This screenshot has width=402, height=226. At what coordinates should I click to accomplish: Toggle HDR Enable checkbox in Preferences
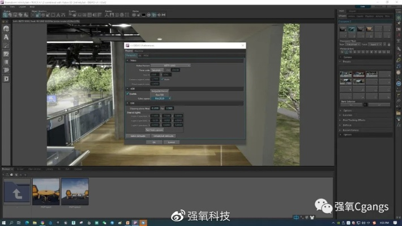point(127,94)
